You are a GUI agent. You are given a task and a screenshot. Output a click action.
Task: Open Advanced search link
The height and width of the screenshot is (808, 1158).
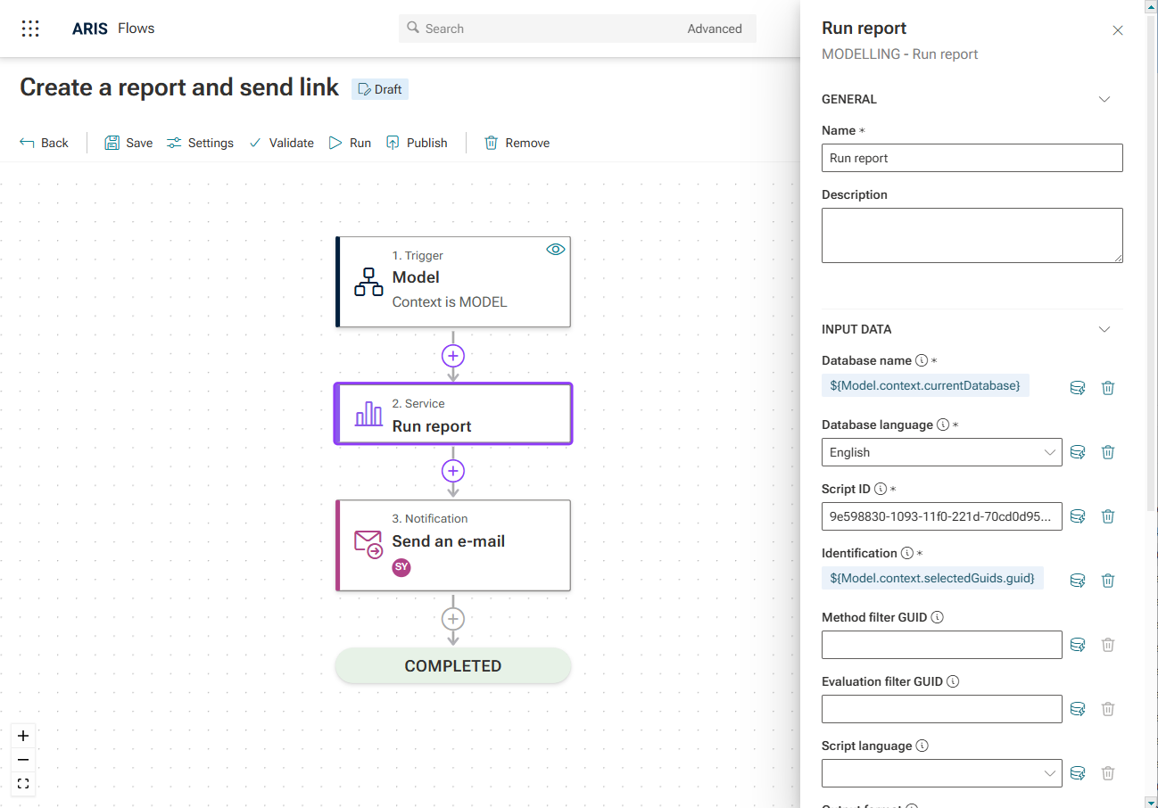pos(714,29)
